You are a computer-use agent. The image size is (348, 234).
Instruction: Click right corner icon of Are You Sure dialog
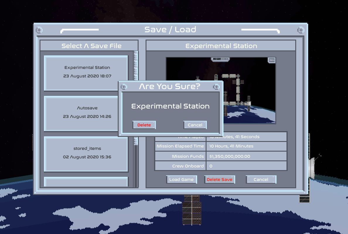click(x=216, y=87)
